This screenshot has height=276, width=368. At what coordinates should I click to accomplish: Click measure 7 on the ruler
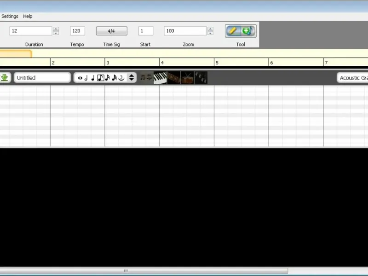click(326, 63)
